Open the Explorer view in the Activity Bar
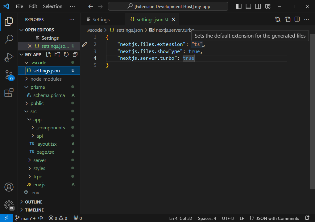Viewport: 315px width, 222px height. [x=9, y=21]
